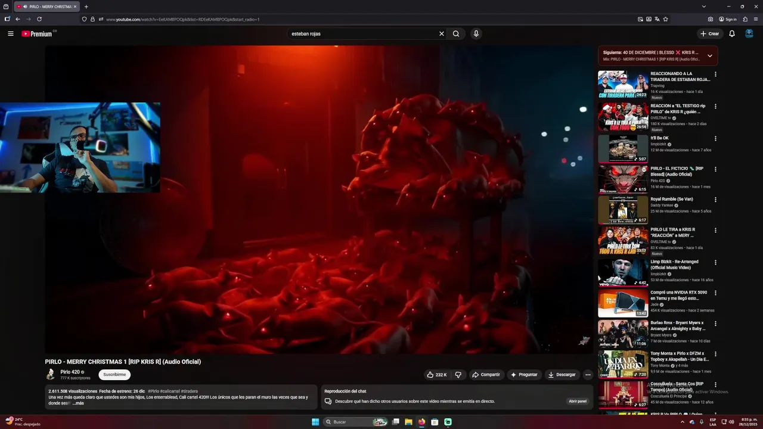The width and height of the screenshot is (763, 429).
Task: Expand description with ...más
Action: pos(78,403)
